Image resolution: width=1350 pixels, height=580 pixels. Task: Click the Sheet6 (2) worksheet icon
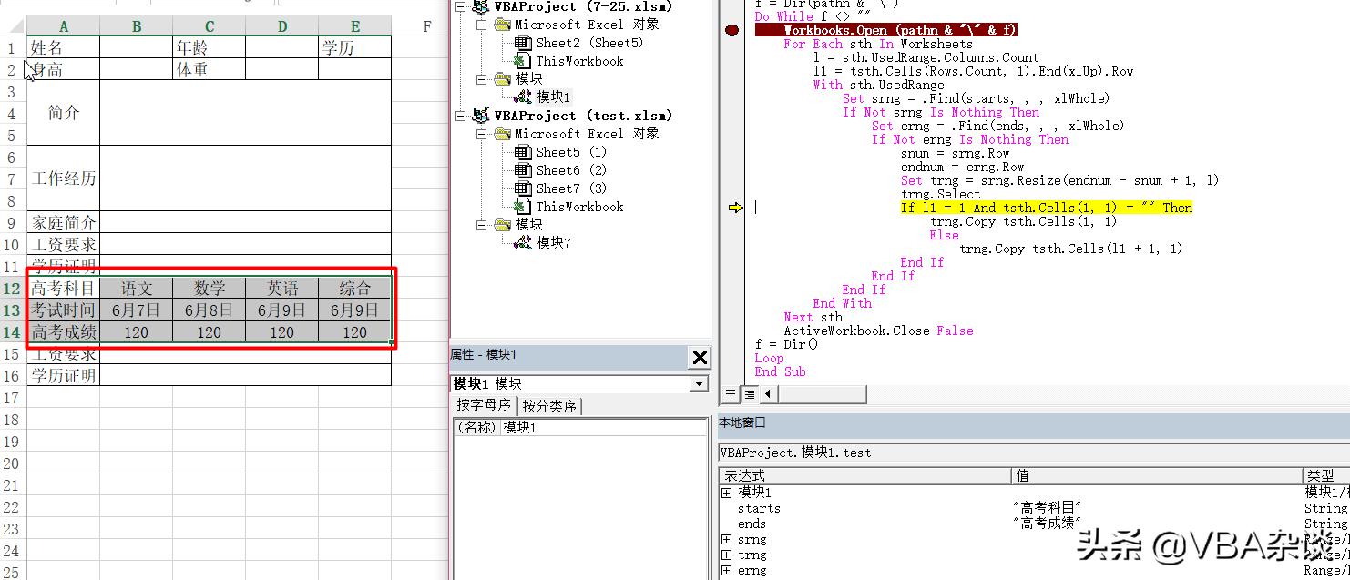[522, 170]
